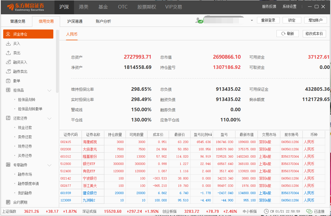Click the 修改成本价 button

(314, 34)
